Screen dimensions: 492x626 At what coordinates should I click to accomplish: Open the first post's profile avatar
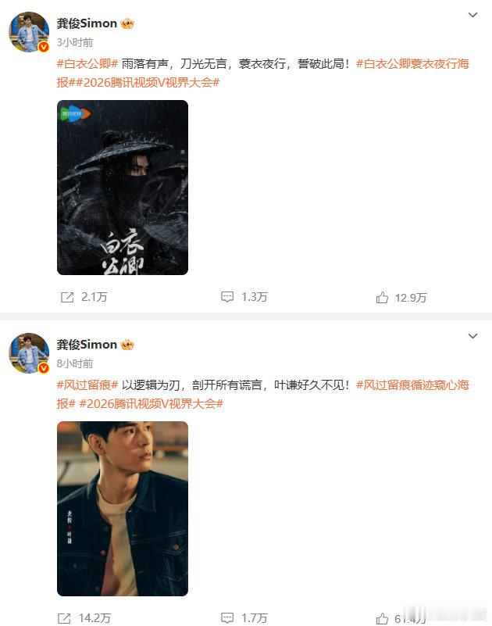pyautogui.click(x=29, y=32)
